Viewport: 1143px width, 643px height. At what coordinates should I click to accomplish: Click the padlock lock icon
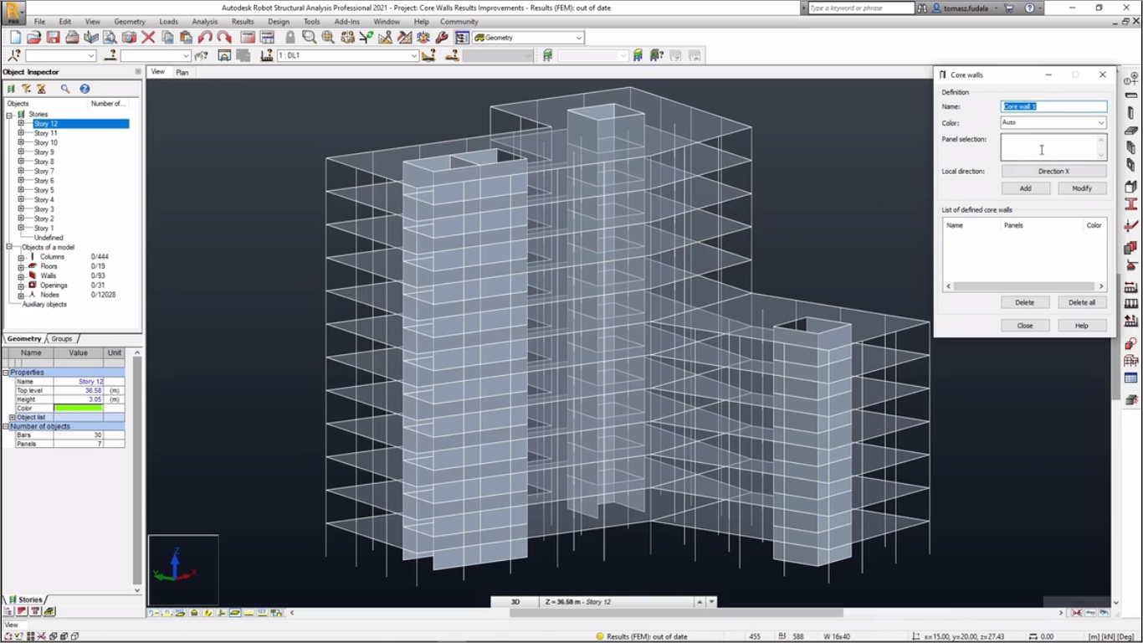point(290,38)
